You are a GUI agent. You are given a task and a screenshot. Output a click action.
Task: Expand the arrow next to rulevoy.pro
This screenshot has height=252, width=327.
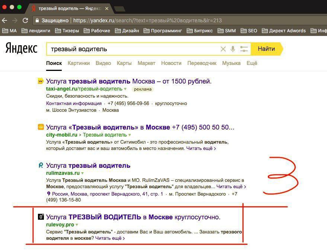[77, 225]
